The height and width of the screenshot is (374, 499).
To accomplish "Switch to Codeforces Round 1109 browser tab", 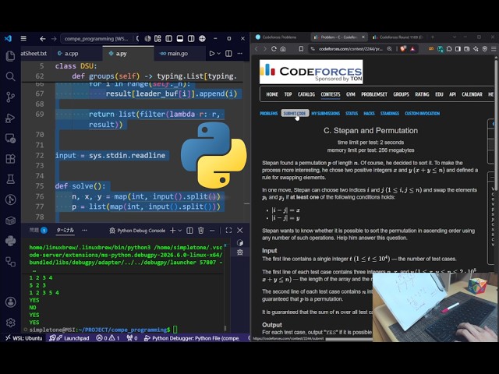I will coord(398,37).
